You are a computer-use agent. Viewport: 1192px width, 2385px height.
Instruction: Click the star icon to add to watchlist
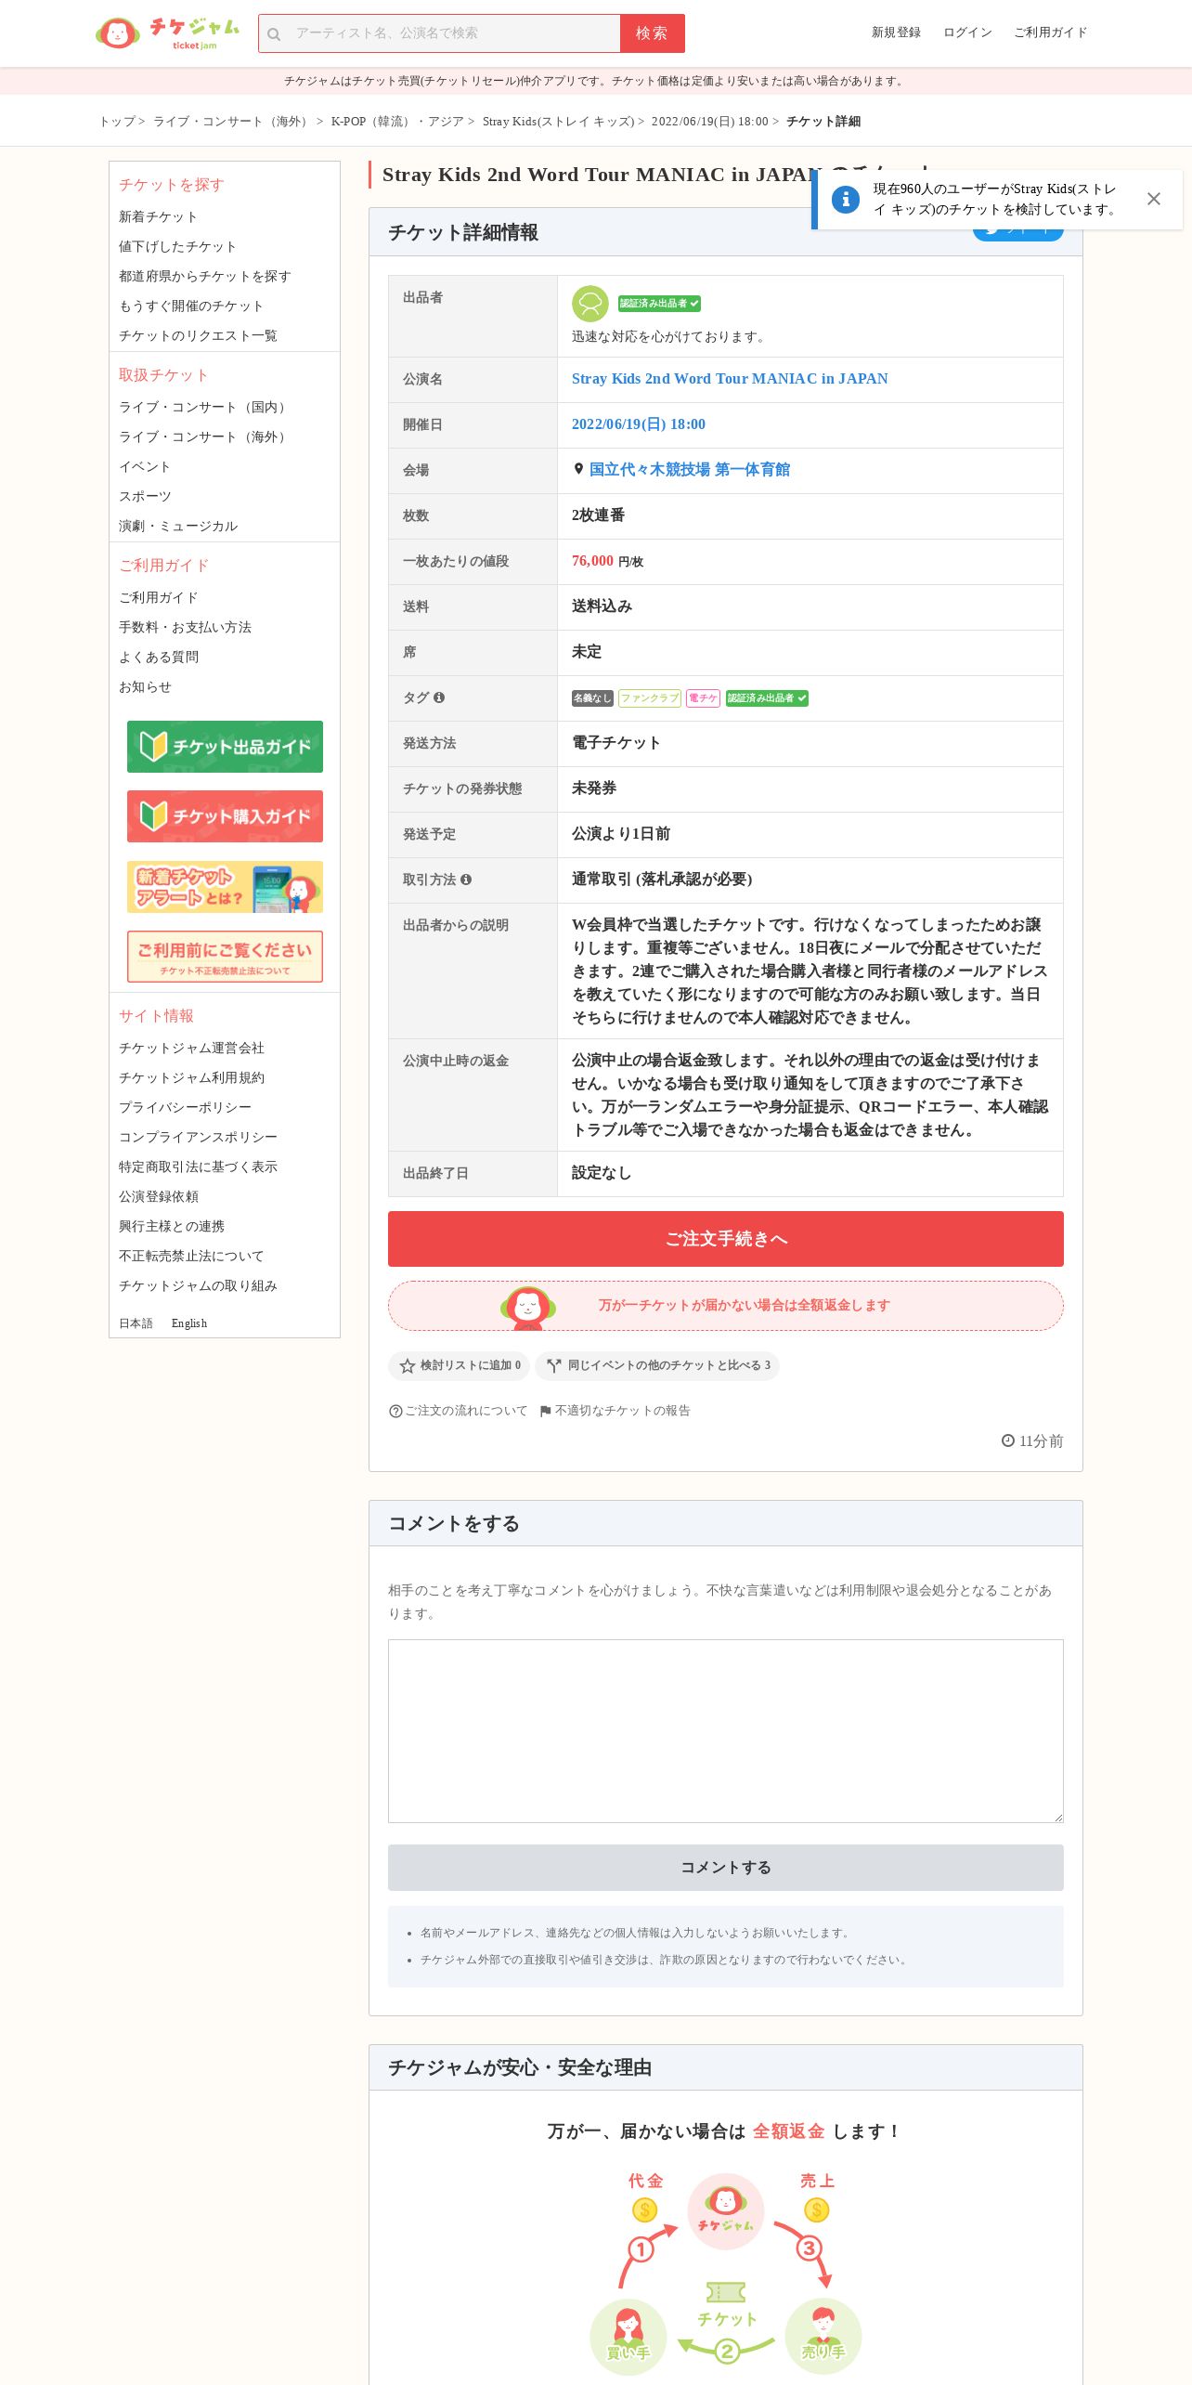pyautogui.click(x=407, y=1365)
